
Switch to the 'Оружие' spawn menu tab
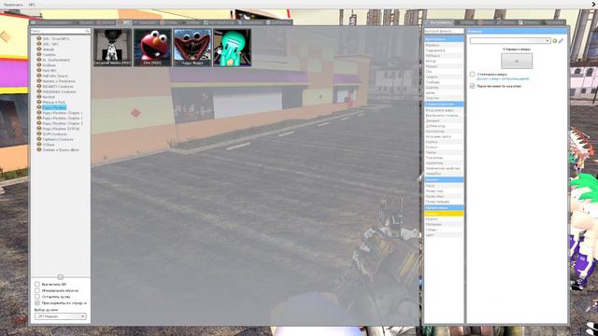85,22
